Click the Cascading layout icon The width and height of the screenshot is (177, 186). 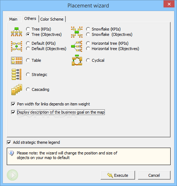click(x=17, y=89)
